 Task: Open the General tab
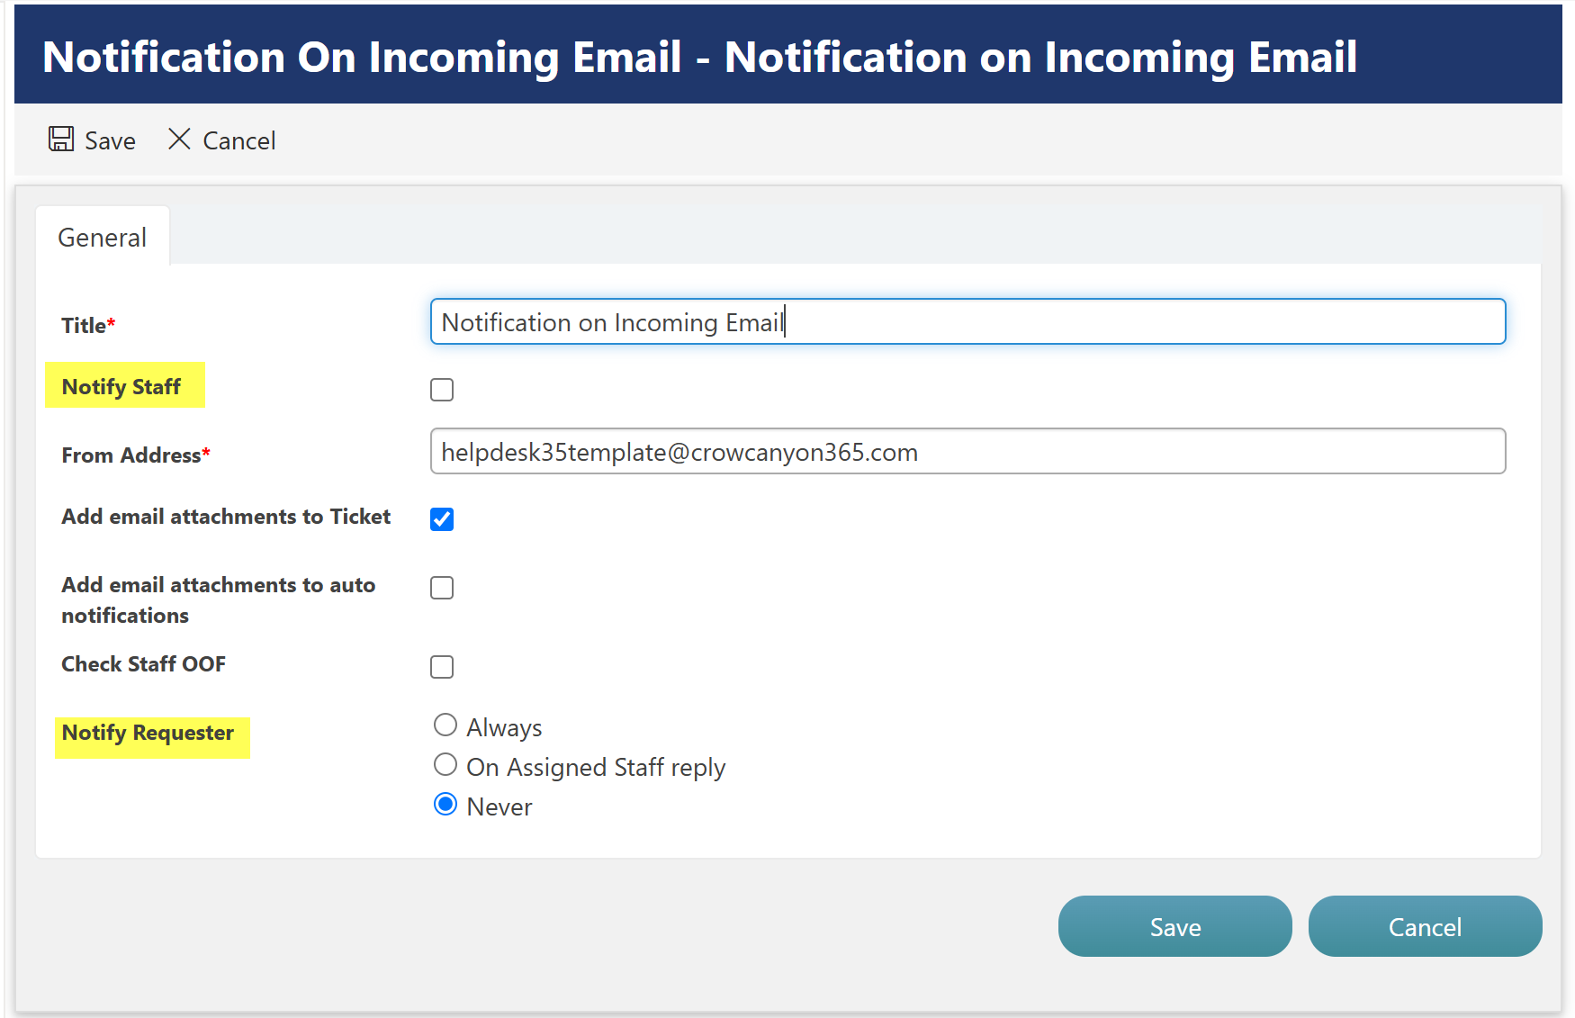coord(102,238)
